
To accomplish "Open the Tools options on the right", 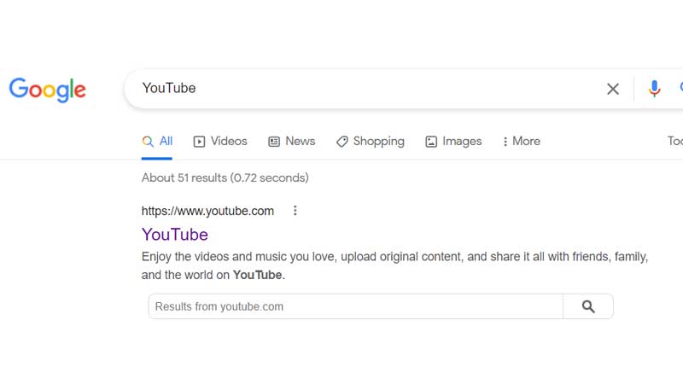I will [675, 141].
